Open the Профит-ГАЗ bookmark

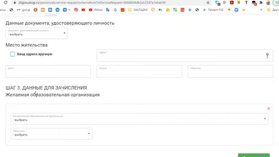[213, 10]
